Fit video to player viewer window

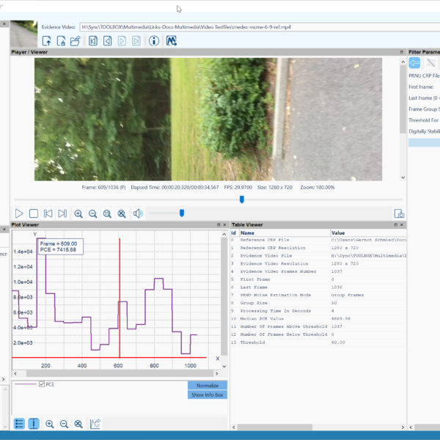point(122,213)
